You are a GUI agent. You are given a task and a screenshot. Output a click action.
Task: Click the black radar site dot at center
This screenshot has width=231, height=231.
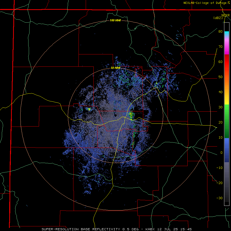[116, 115]
